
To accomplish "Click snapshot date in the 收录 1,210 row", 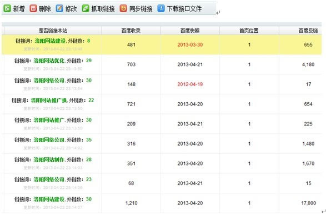I will 190,203.
